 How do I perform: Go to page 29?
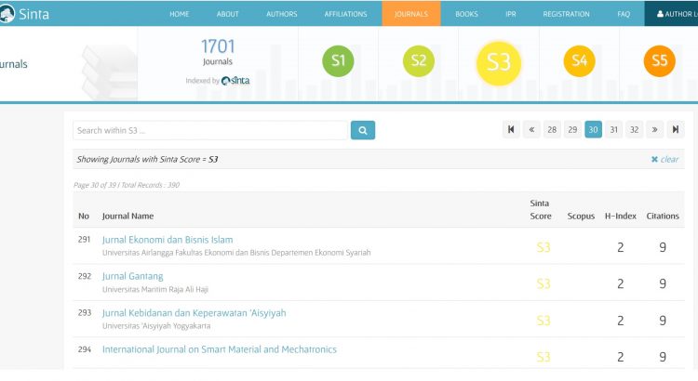[x=572, y=129]
